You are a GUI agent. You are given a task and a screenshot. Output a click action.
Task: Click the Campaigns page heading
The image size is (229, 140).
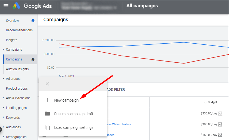pos(56,20)
